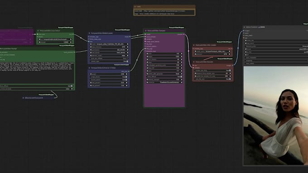Screen dimensions: 308x173
Task: Increase the steps value with the right arrow
Action: click(x=182, y=62)
